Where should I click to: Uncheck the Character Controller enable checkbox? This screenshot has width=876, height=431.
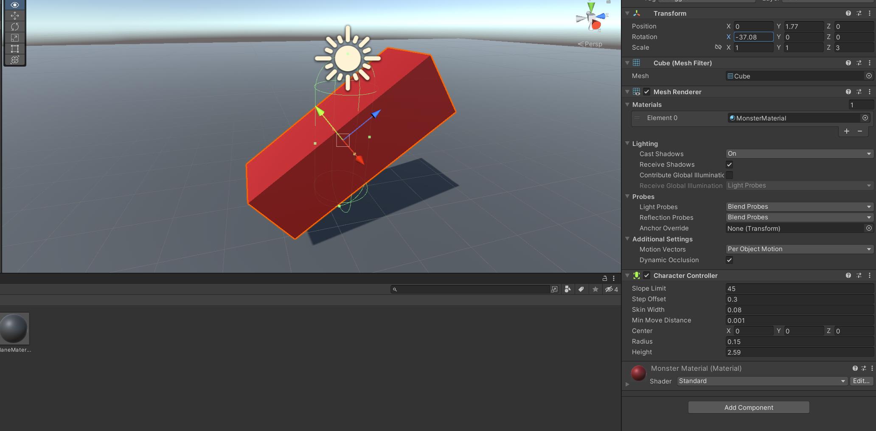(x=647, y=275)
